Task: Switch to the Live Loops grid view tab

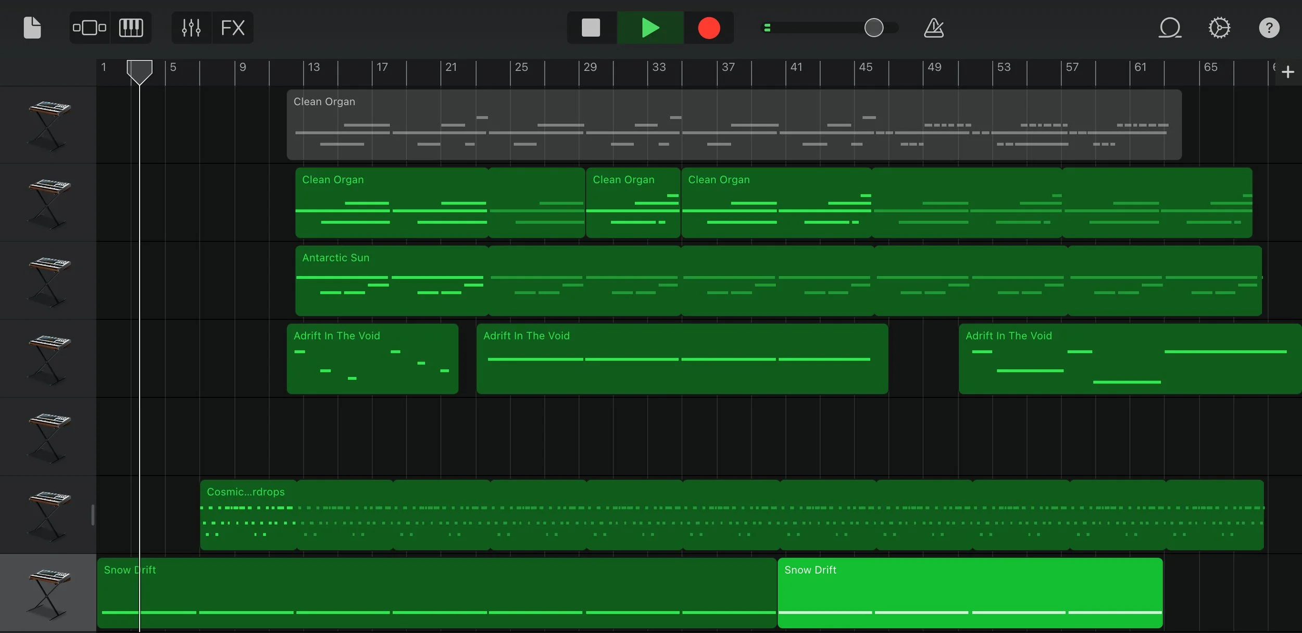Action: pos(89,28)
